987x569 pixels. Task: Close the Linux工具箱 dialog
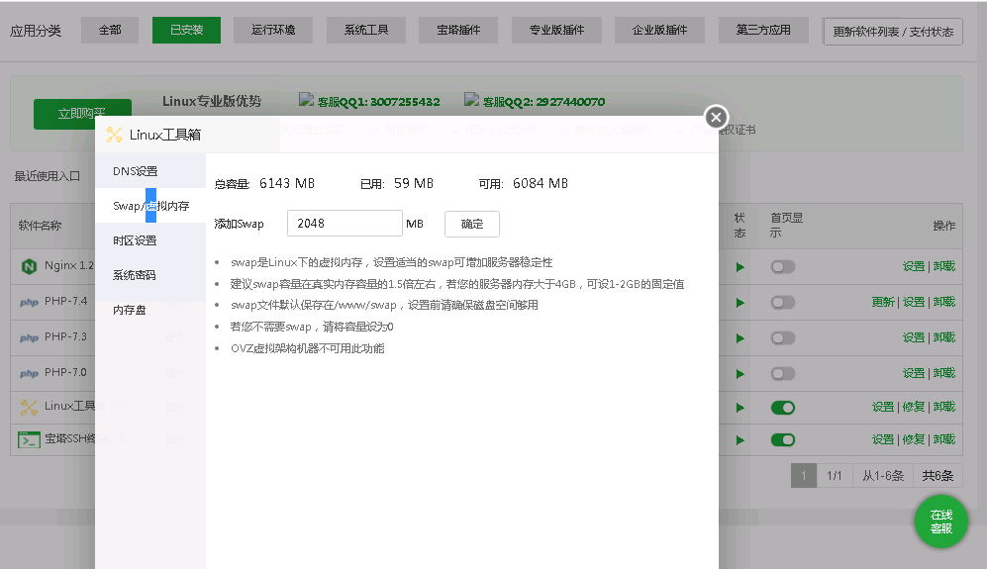coord(716,117)
